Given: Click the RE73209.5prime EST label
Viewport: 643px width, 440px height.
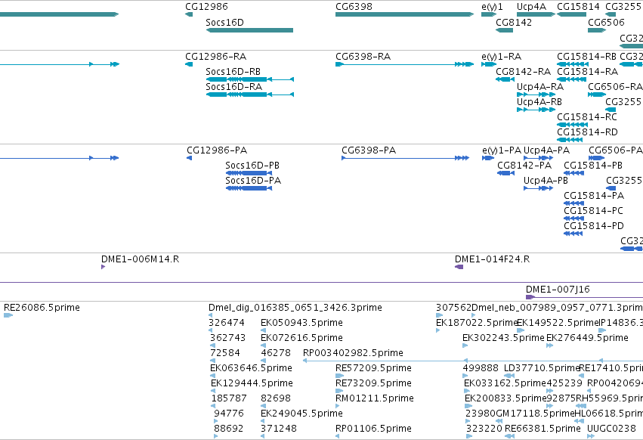Looking at the screenshot, I should [373, 383].
